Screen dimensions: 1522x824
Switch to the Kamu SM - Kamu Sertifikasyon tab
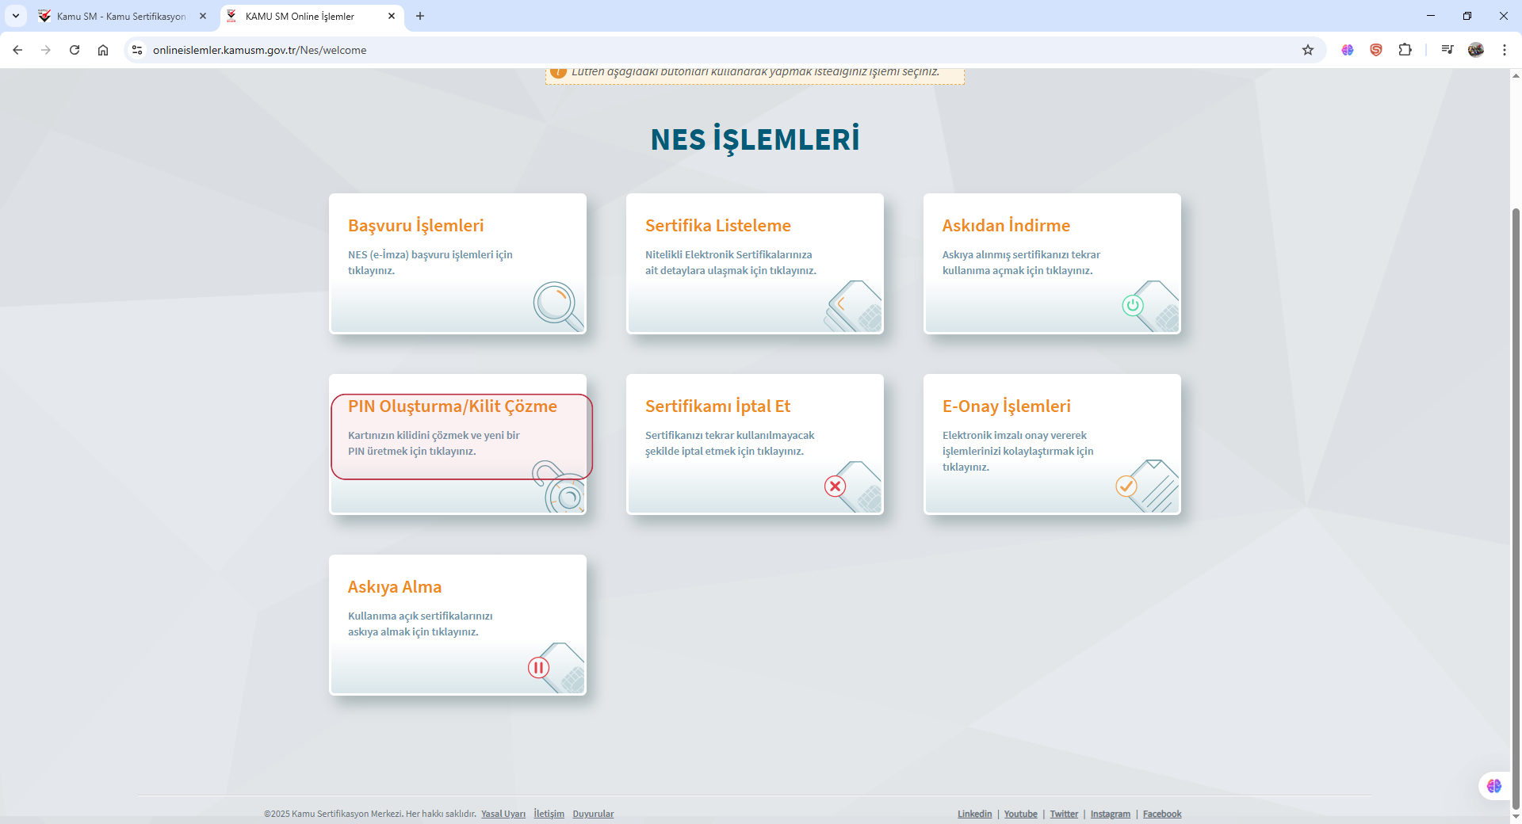[x=120, y=16]
